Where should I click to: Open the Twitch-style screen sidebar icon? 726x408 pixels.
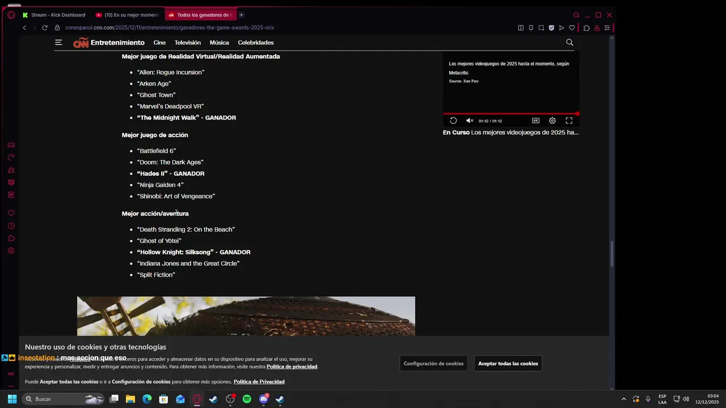pyautogui.click(x=11, y=182)
